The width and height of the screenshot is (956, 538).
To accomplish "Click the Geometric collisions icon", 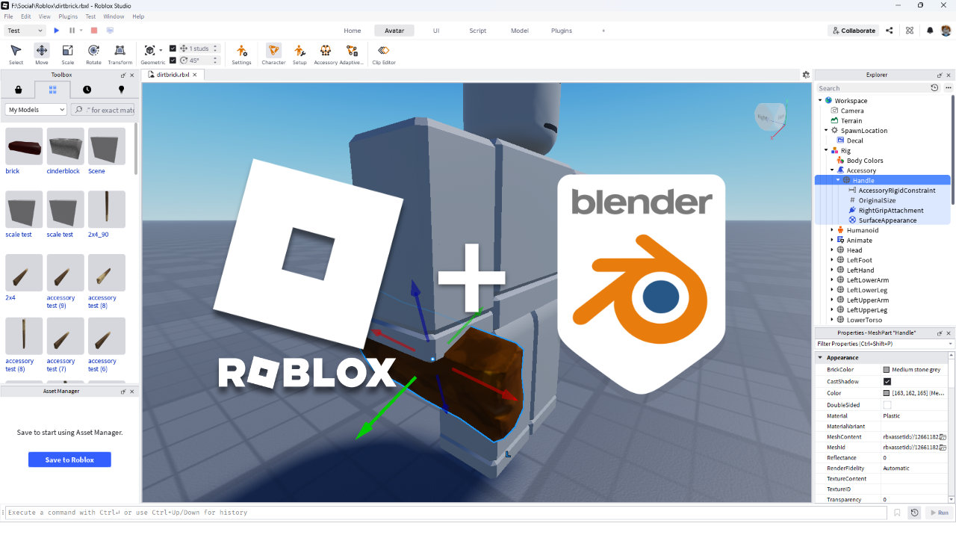I will [x=150, y=49].
